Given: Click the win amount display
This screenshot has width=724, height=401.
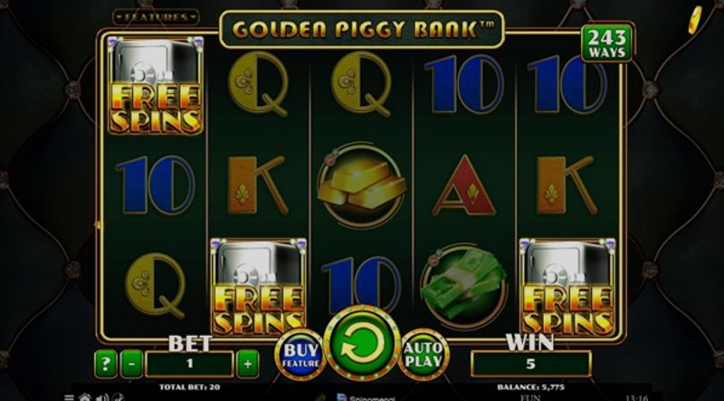Looking at the screenshot, I should pyautogui.click(x=531, y=364).
